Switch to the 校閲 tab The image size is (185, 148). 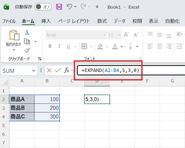pos(137,21)
